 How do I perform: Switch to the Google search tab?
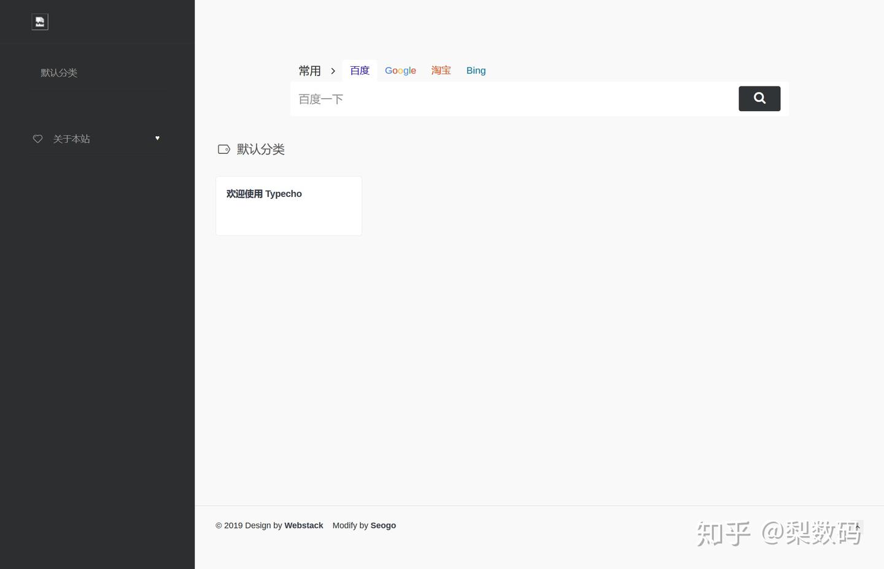[400, 71]
